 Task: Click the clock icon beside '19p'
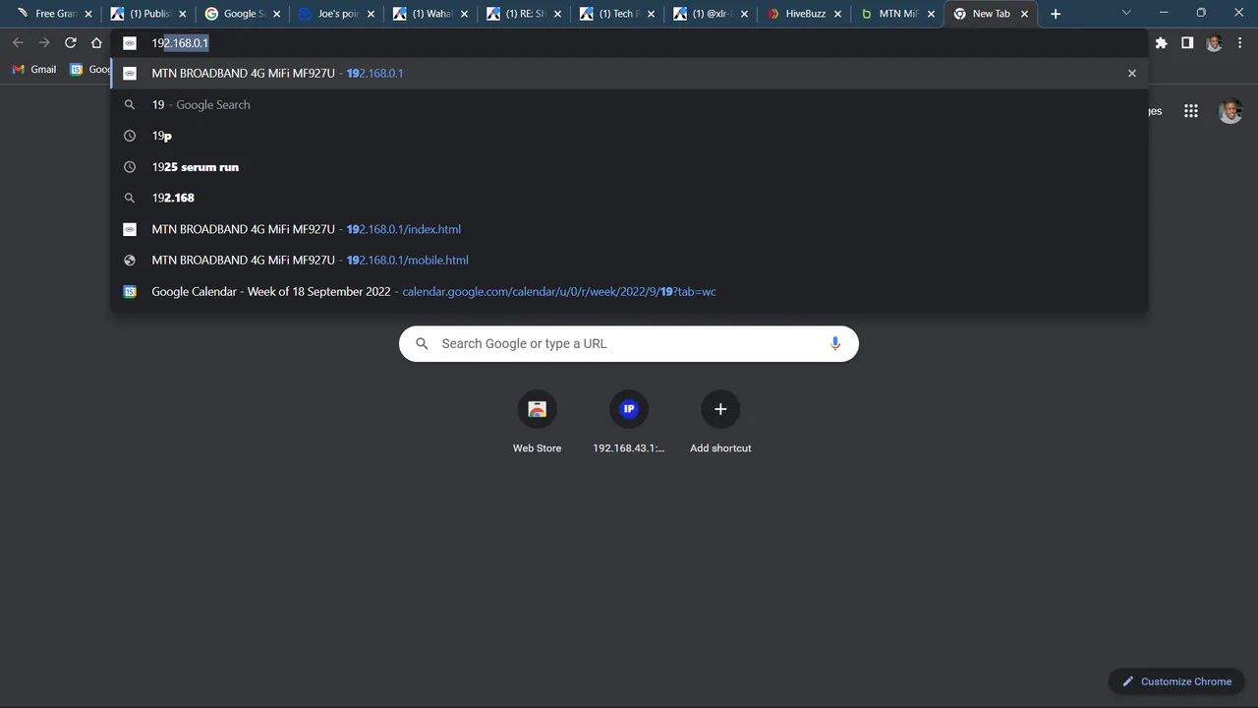coord(129,136)
